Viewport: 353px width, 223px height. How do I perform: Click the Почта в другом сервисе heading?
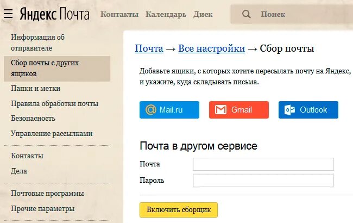(x=198, y=146)
